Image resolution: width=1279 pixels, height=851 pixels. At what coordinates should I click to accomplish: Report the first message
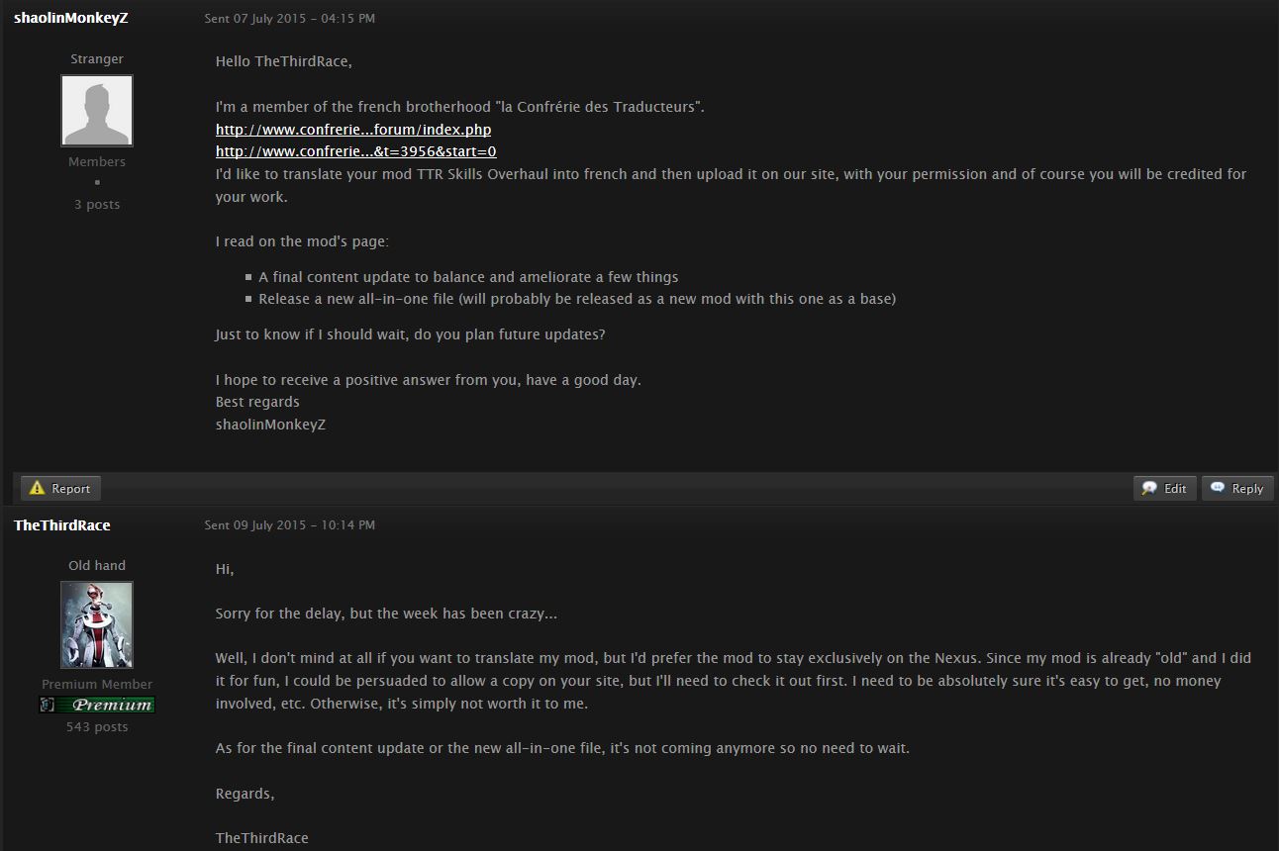60,488
